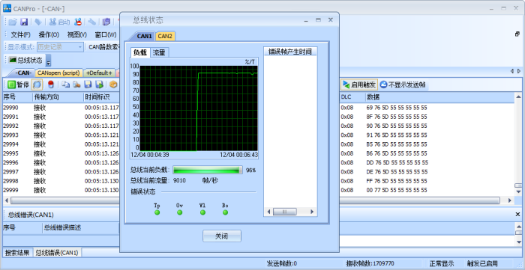This screenshot has width=525, height=270.
Task: Click the yellow save-data floppy icon
Action: [x=88, y=85]
